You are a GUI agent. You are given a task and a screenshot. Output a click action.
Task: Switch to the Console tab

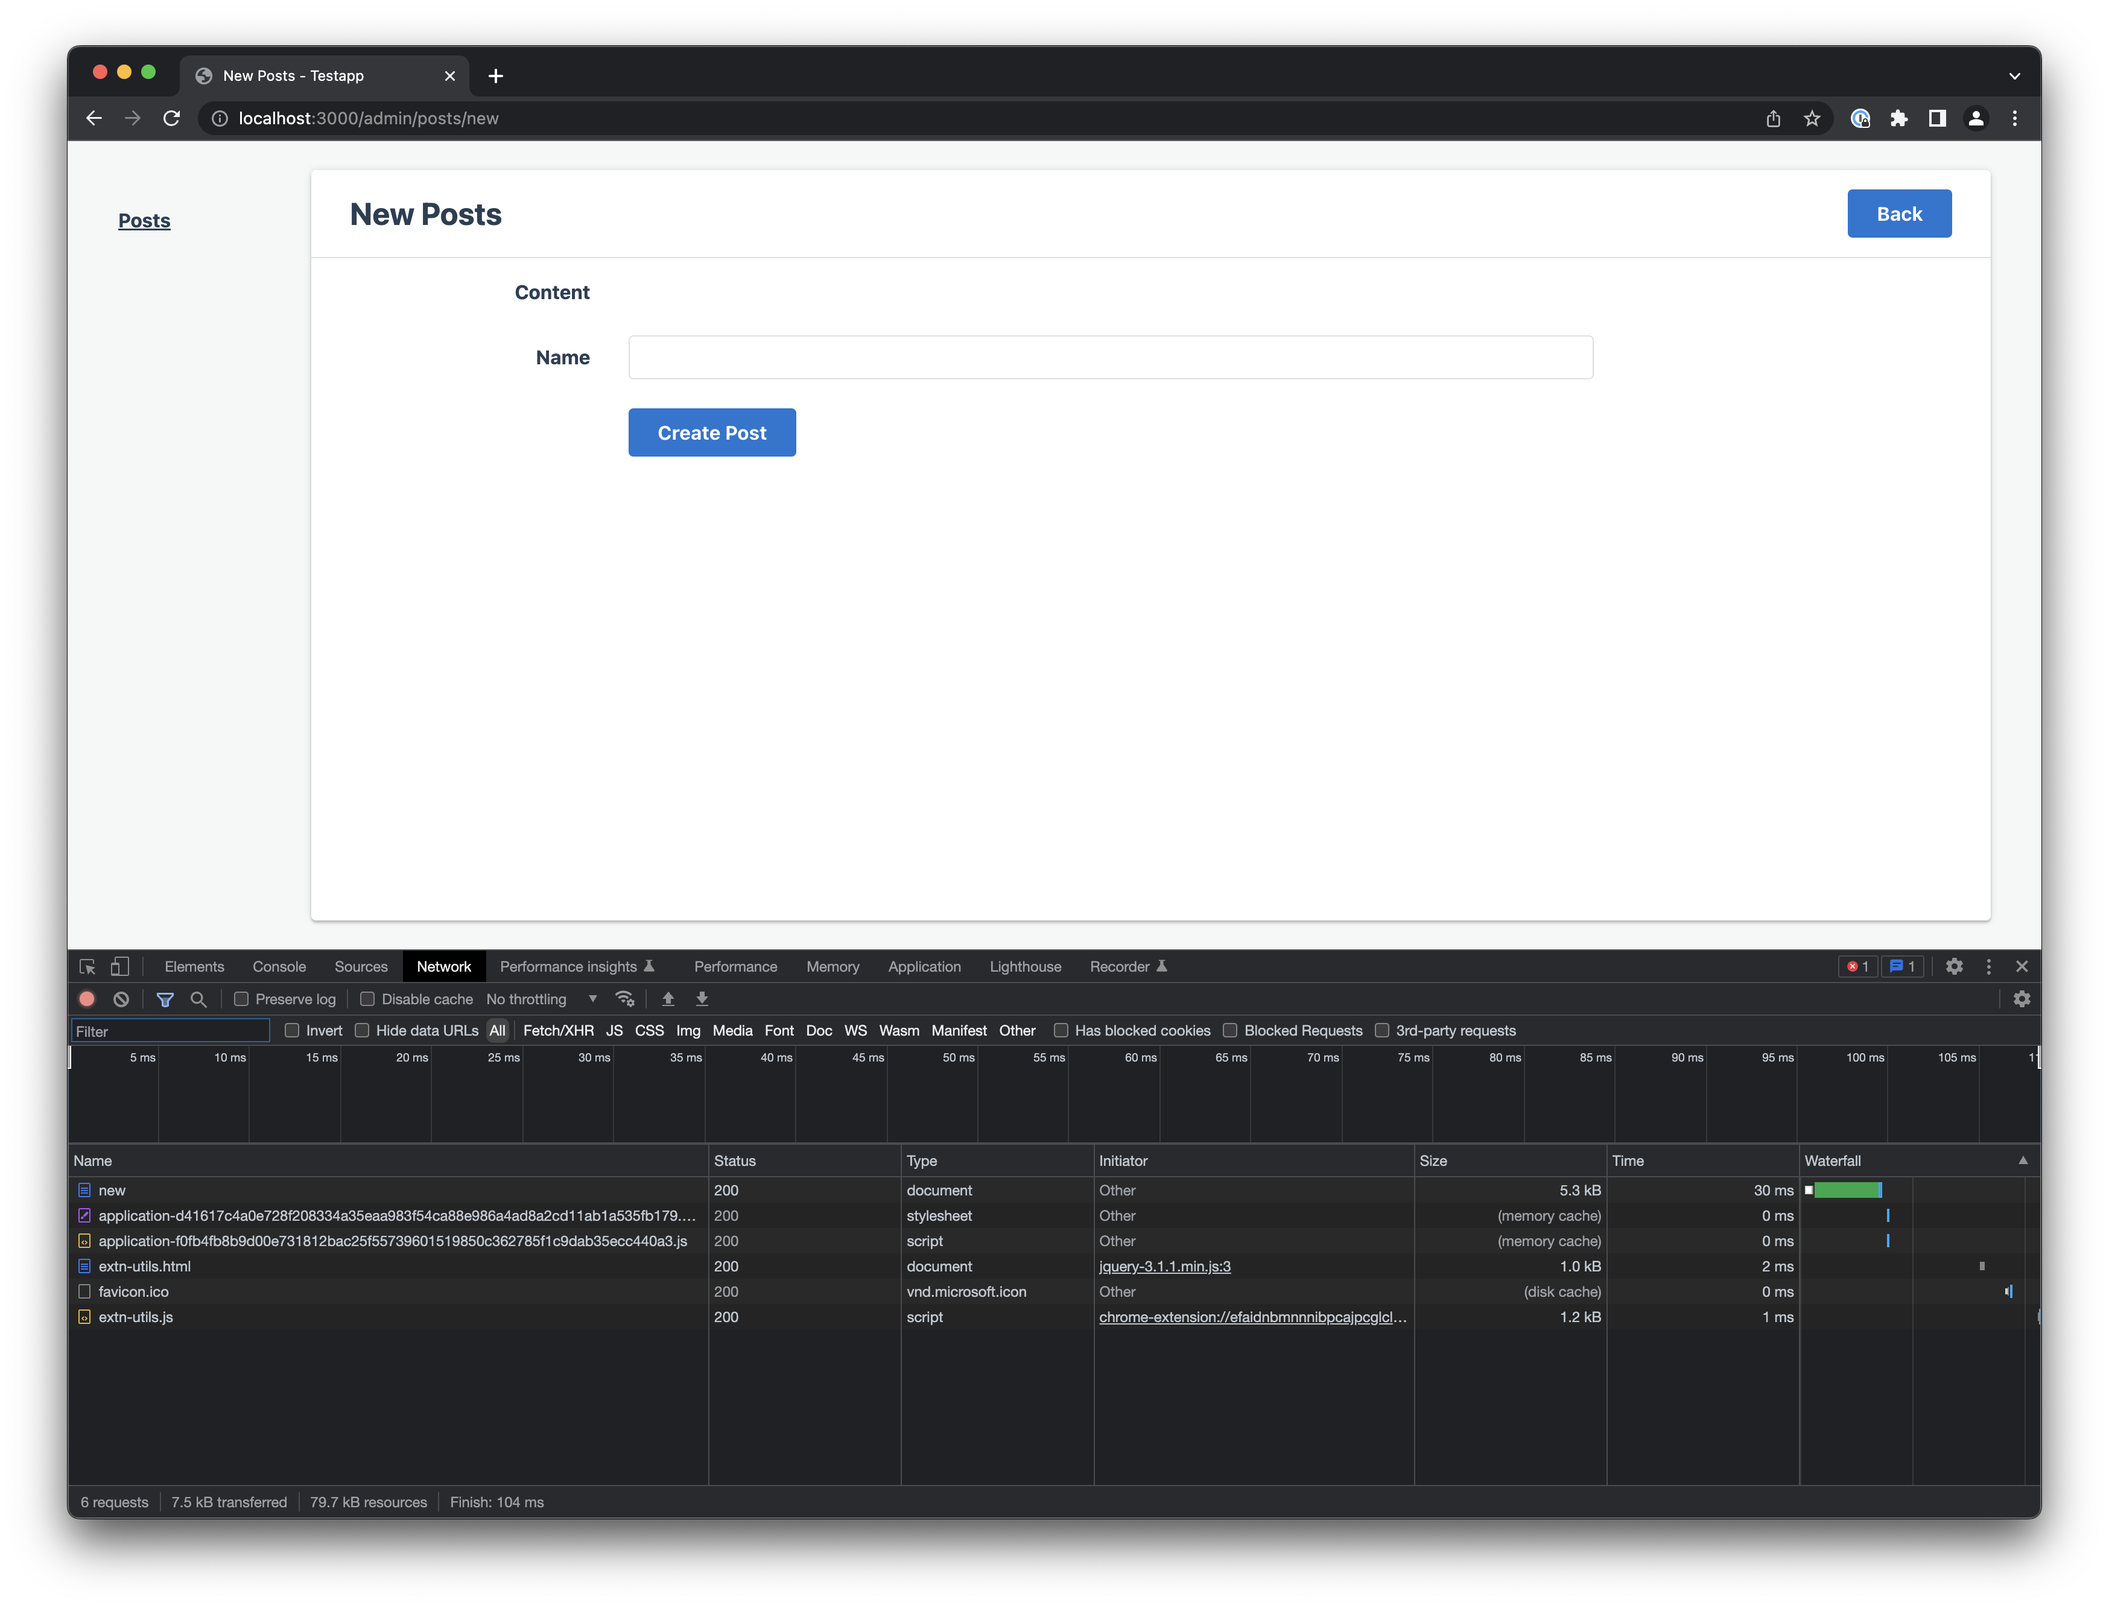279,966
